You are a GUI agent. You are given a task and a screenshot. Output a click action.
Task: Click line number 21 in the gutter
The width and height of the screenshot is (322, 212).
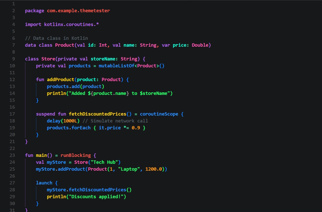click(12, 142)
